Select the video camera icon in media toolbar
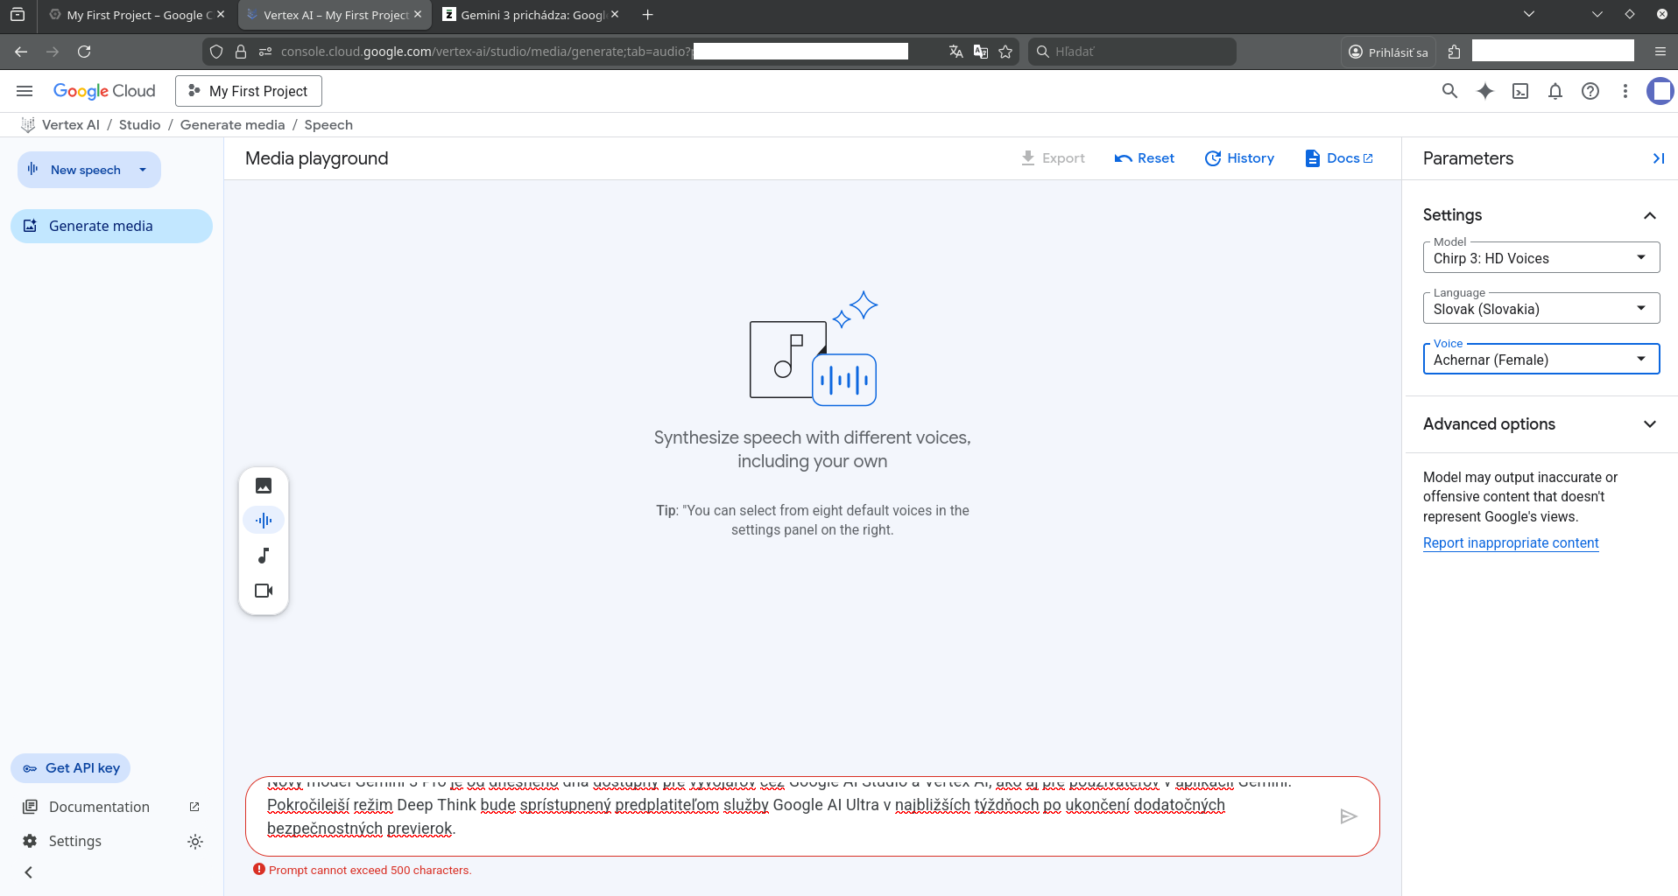 coord(264,591)
